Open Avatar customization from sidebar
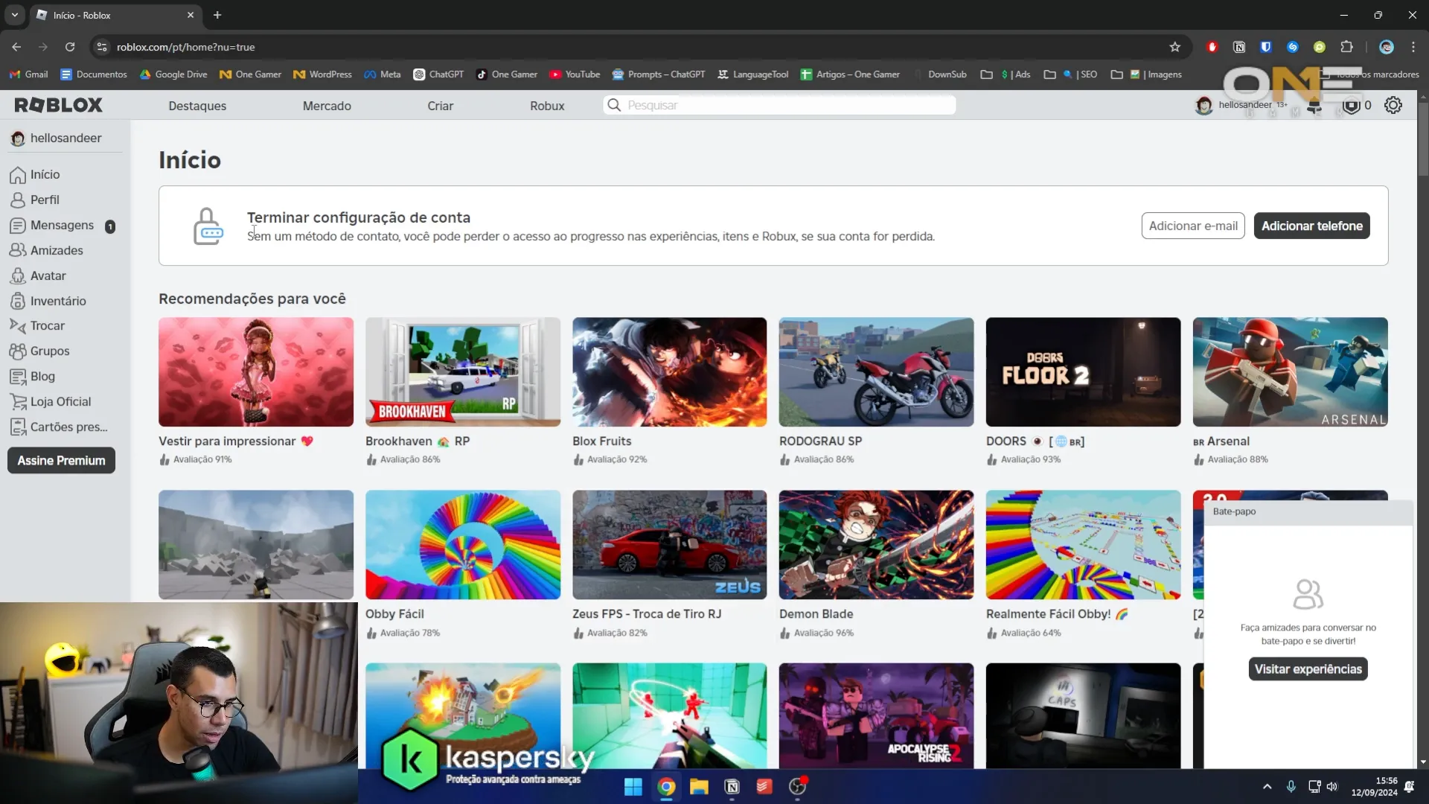Viewport: 1429px width, 804px height. click(x=48, y=276)
